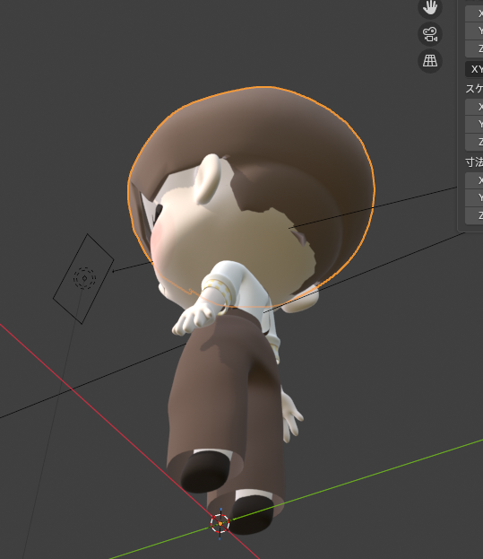The image size is (483, 559).
Task: Click the scale X field under スケール
Action: 474,106
